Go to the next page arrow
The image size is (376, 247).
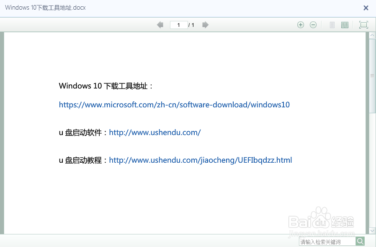tap(205, 25)
